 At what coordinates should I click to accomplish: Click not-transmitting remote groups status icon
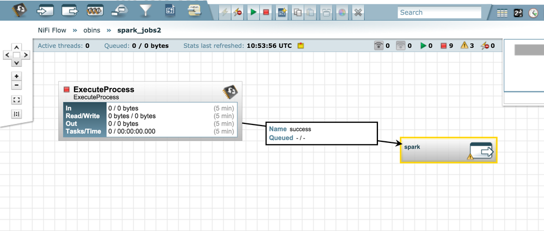[x=401, y=45]
